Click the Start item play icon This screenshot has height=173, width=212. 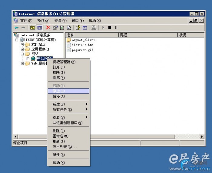click(x=103, y=28)
